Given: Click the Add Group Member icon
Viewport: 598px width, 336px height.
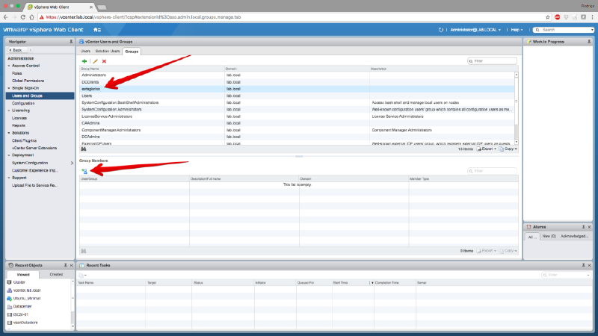Looking at the screenshot, I should click(84, 171).
